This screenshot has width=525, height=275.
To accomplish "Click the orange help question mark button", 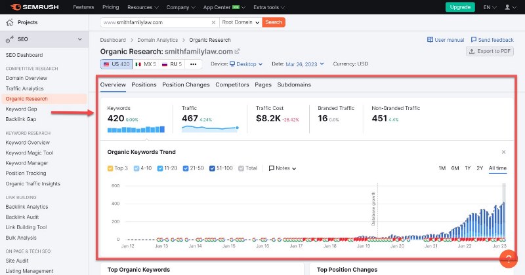I will coord(508,259).
